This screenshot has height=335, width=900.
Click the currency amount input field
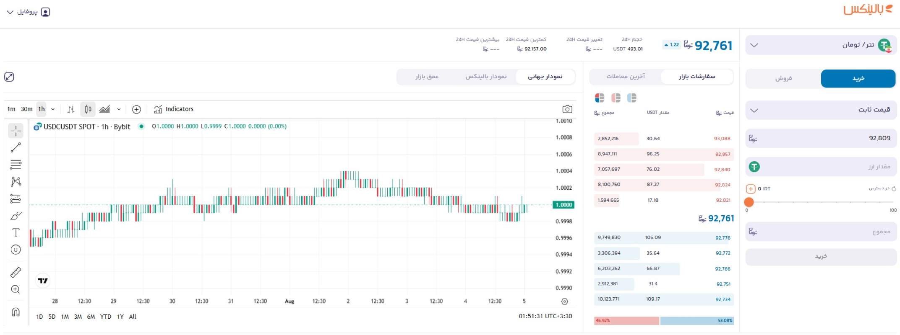821,167
